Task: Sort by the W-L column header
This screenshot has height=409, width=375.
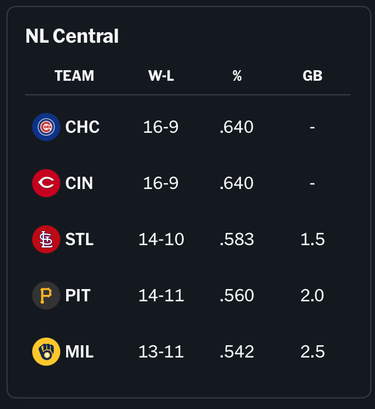Action: pos(161,76)
